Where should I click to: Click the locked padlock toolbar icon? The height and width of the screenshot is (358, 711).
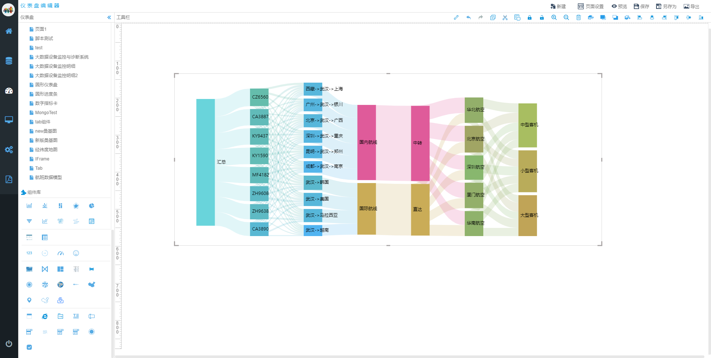click(530, 17)
